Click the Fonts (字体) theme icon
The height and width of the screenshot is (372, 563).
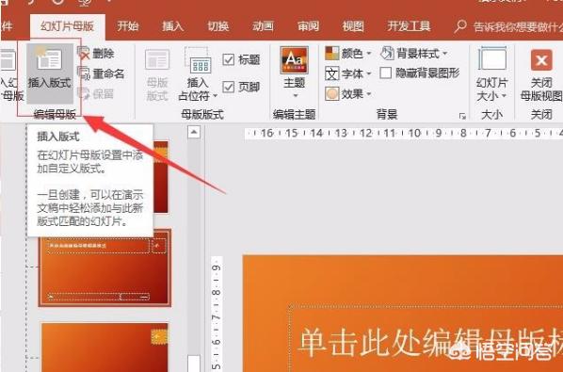tap(331, 73)
